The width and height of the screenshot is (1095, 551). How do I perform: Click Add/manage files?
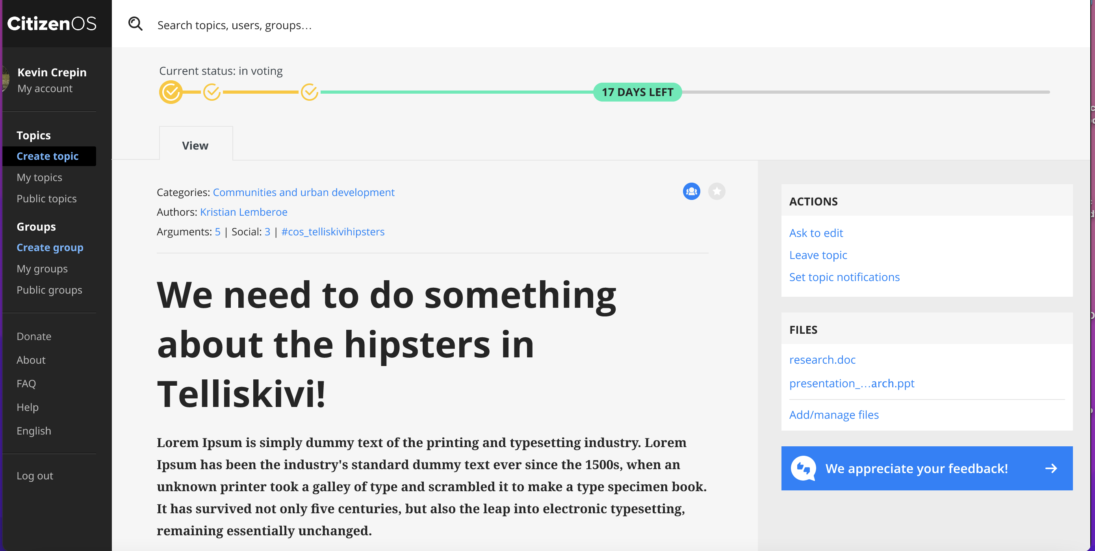pos(834,415)
